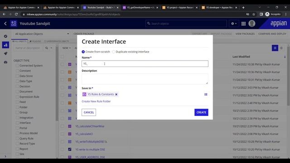Check Data Type object type filter
290x163 pixels.
(17, 81)
